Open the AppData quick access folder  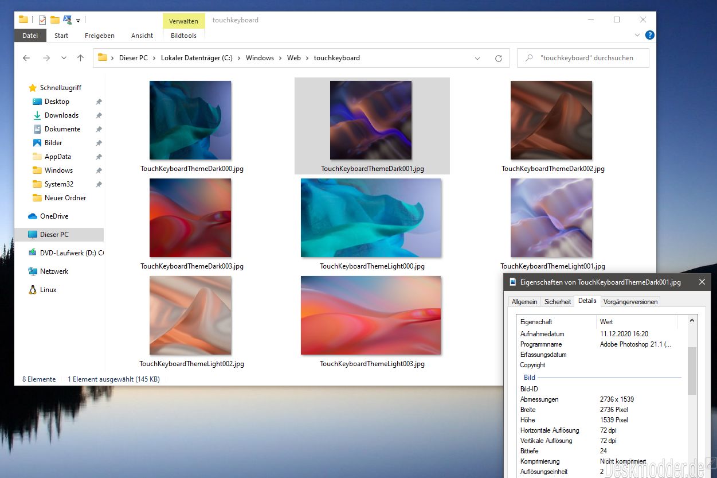58,157
